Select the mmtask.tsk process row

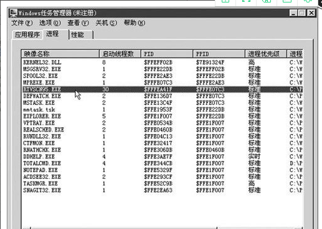[163, 109]
